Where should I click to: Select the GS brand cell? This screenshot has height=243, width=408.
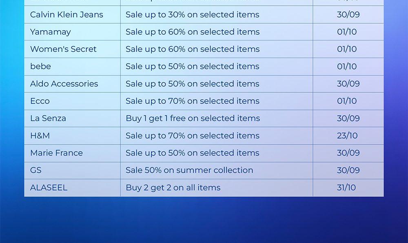click(x=36, y=170)
